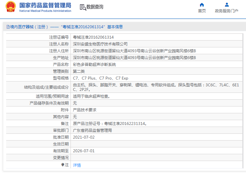
Task: Click the lightbulb icon beside 注
Action: [x=63, y=165]
